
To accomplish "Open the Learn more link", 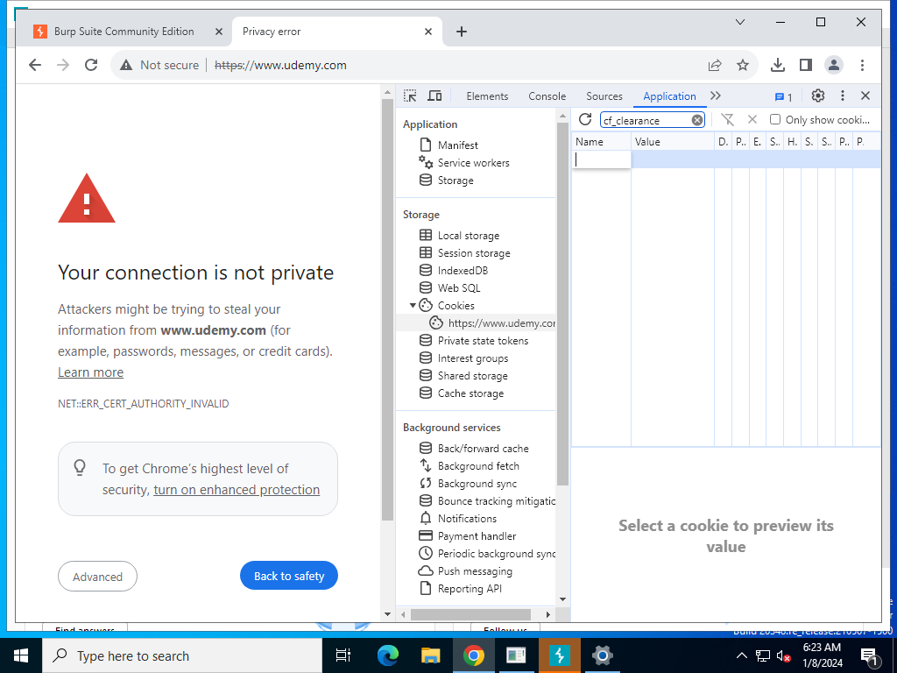I will click(x=90, y=372).
